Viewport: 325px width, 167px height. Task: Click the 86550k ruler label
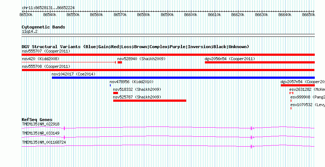(73, 15)
